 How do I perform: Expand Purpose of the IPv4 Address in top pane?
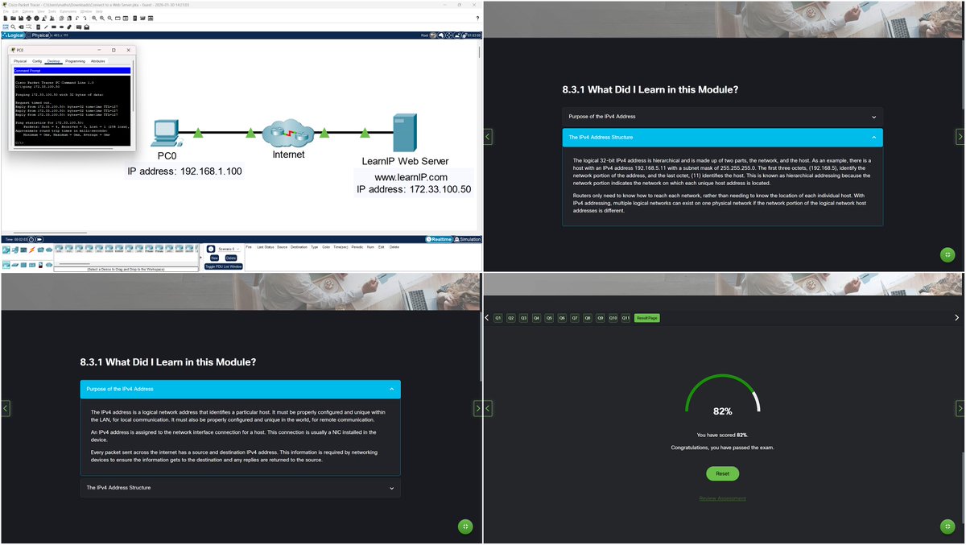coord(722,117)
